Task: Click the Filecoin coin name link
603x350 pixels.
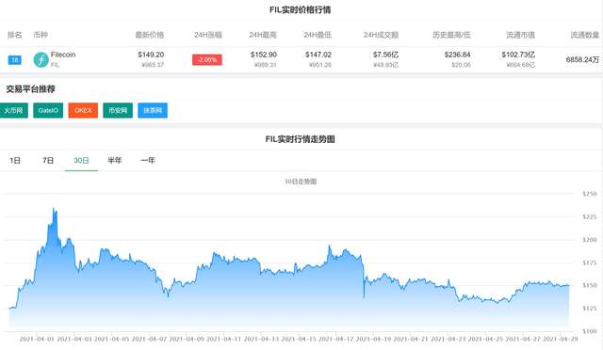Action: click(63, 55)
